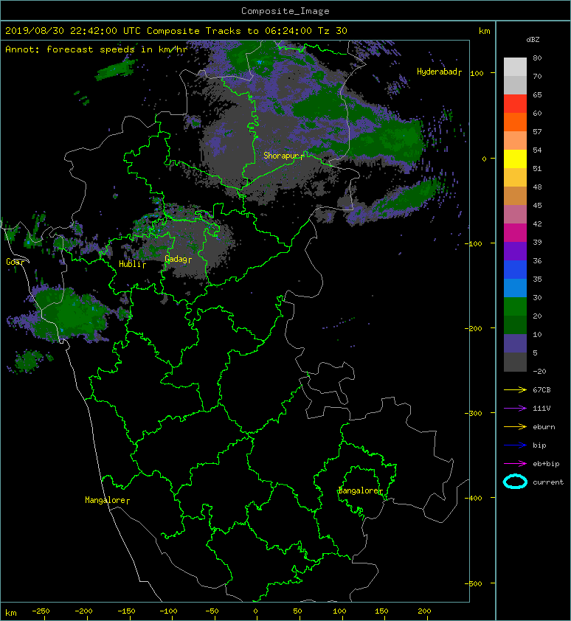Pick the dark gray swatch above -20 dBZ
571x621 pixels.
pos(515,361)
